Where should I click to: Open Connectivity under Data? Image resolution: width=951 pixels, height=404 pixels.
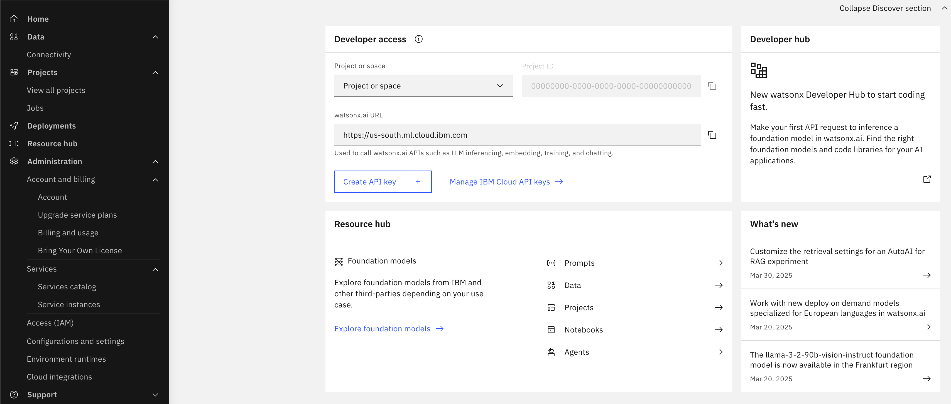(49, 55)
